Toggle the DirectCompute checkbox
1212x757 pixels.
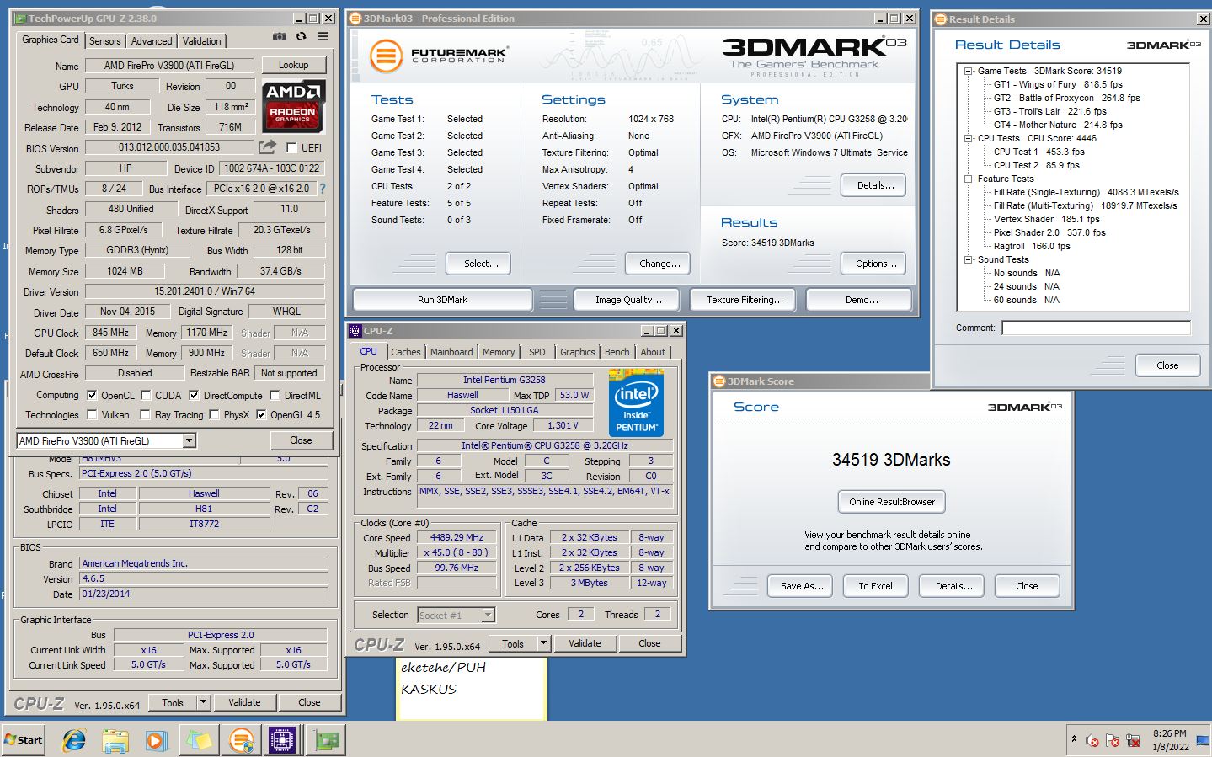pyautogui.click(x=194, y=395)
